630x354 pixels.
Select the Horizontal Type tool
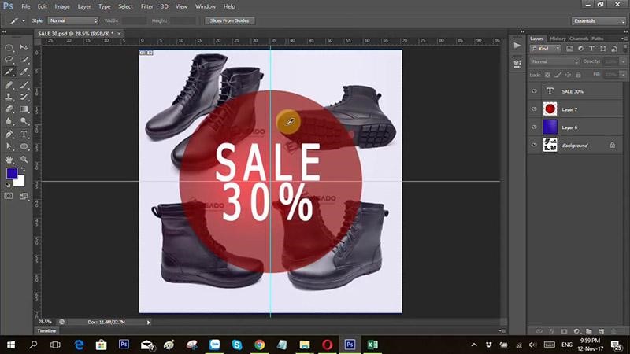[24, 135]
